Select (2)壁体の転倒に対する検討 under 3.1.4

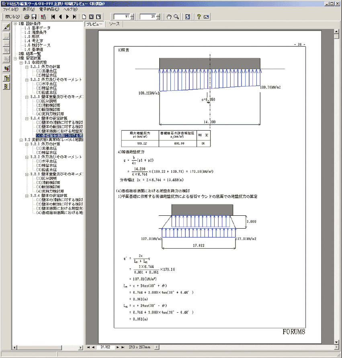tap(59, 127)
